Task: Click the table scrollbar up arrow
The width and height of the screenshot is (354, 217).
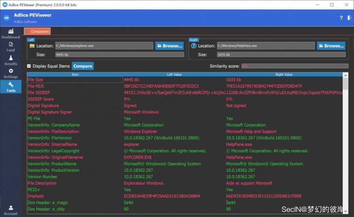Action: [345, 75]
